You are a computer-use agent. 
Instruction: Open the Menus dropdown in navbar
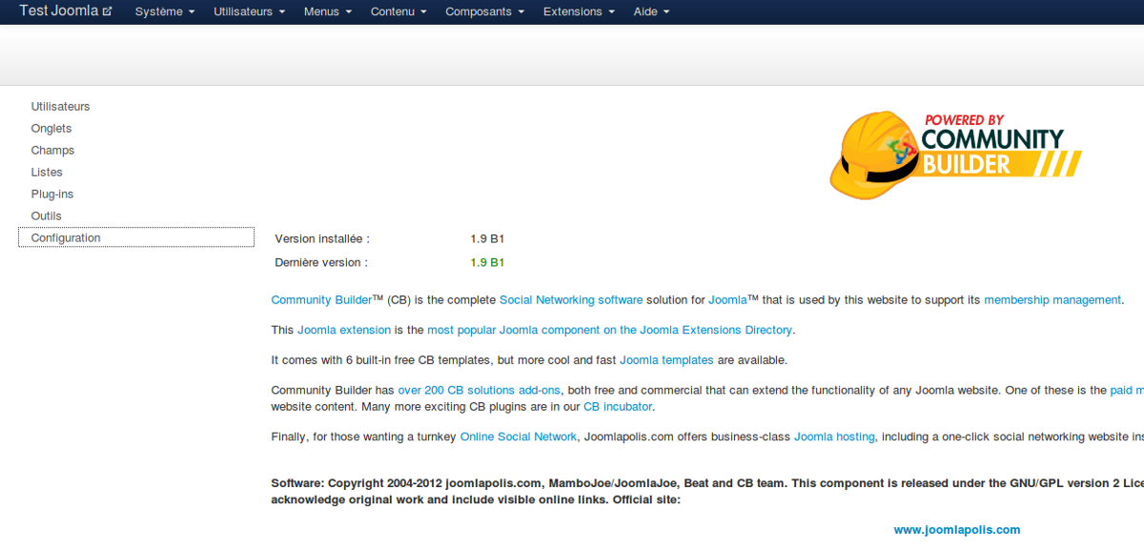(327, 11)
